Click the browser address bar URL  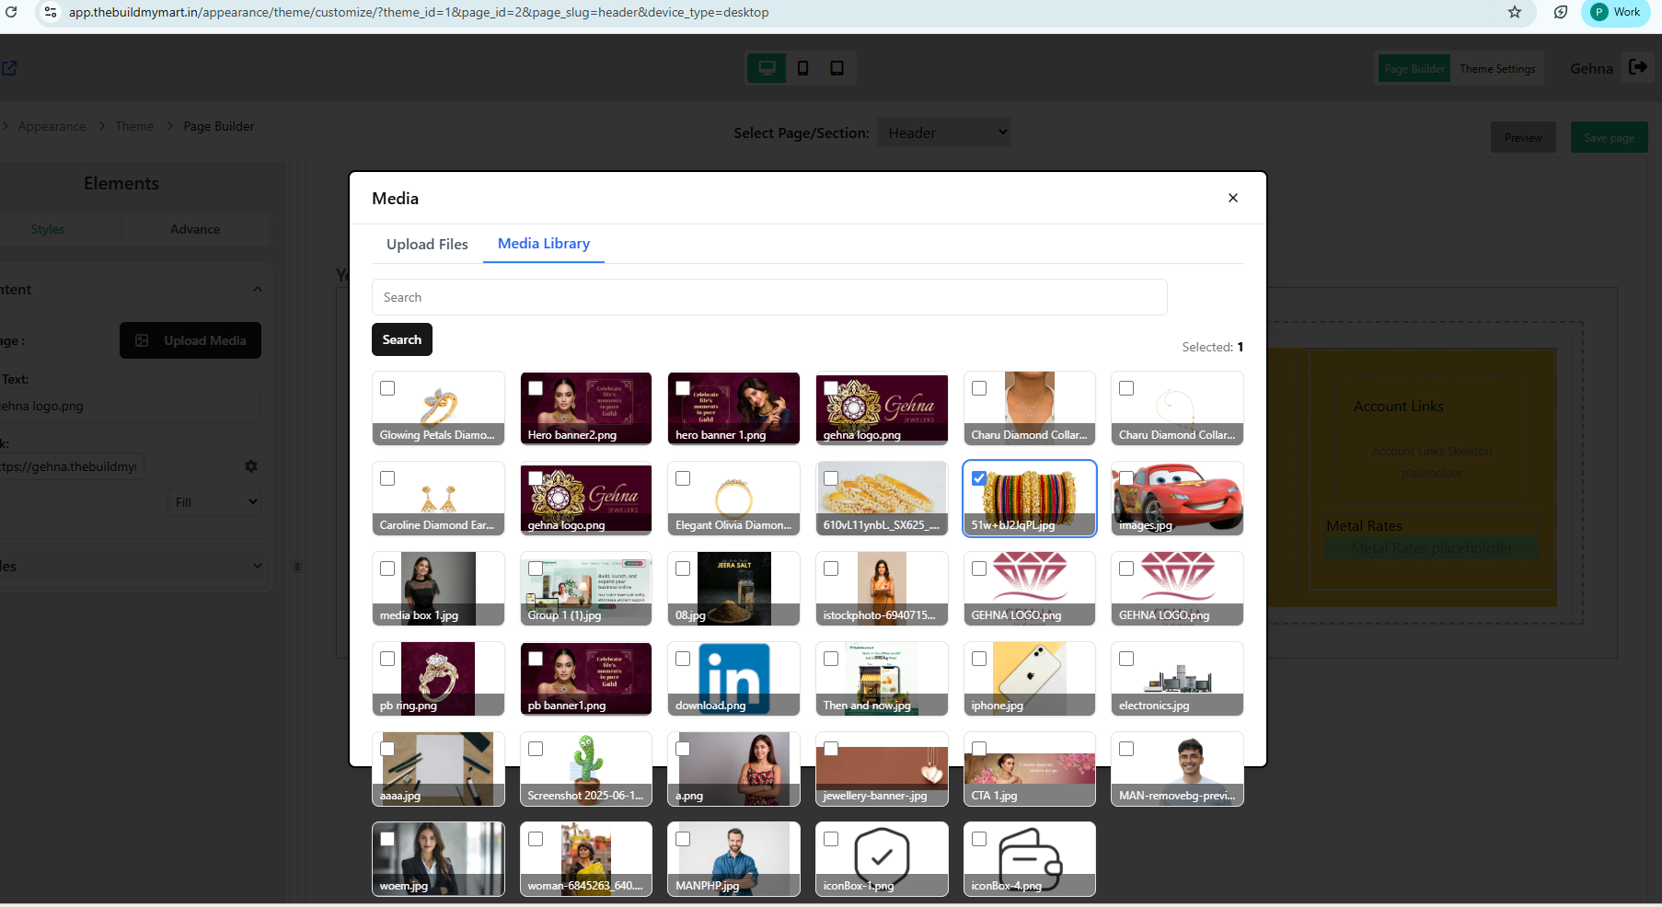pyautogui.click(x=419, y=12)
